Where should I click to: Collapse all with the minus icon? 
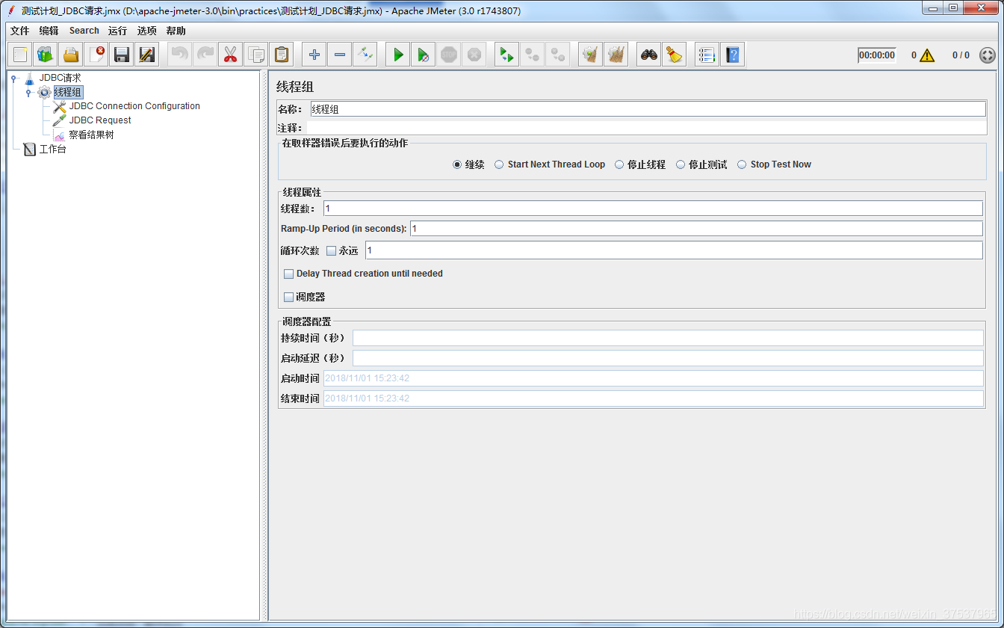click(340, 55)
